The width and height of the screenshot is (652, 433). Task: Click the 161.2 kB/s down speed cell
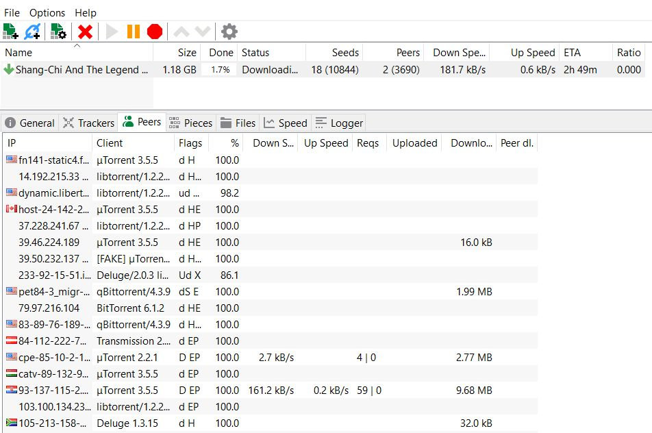pos(271,391)
